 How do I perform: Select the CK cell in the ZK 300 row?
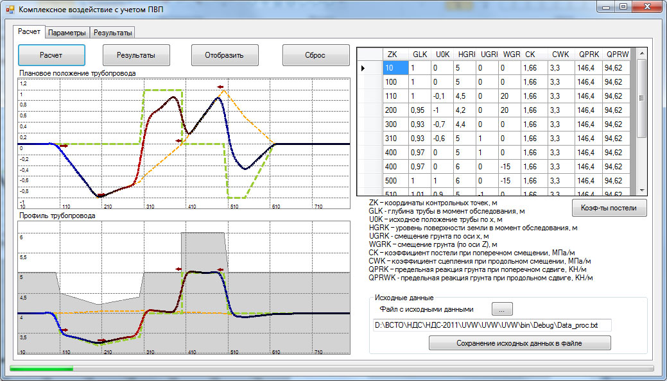(534, 124)
